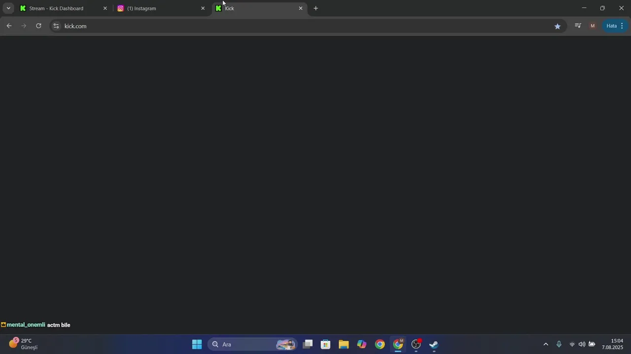
Task: Click the microphone tray icon
Action: (559, 344)
